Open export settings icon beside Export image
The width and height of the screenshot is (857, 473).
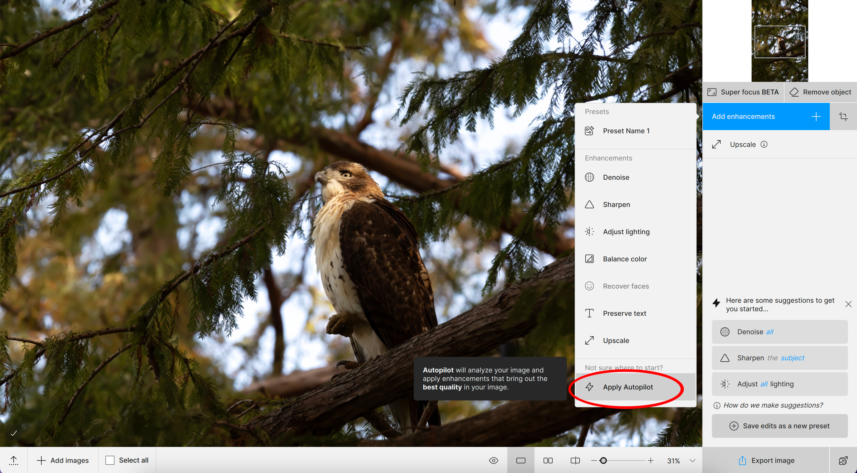[843, 460]
